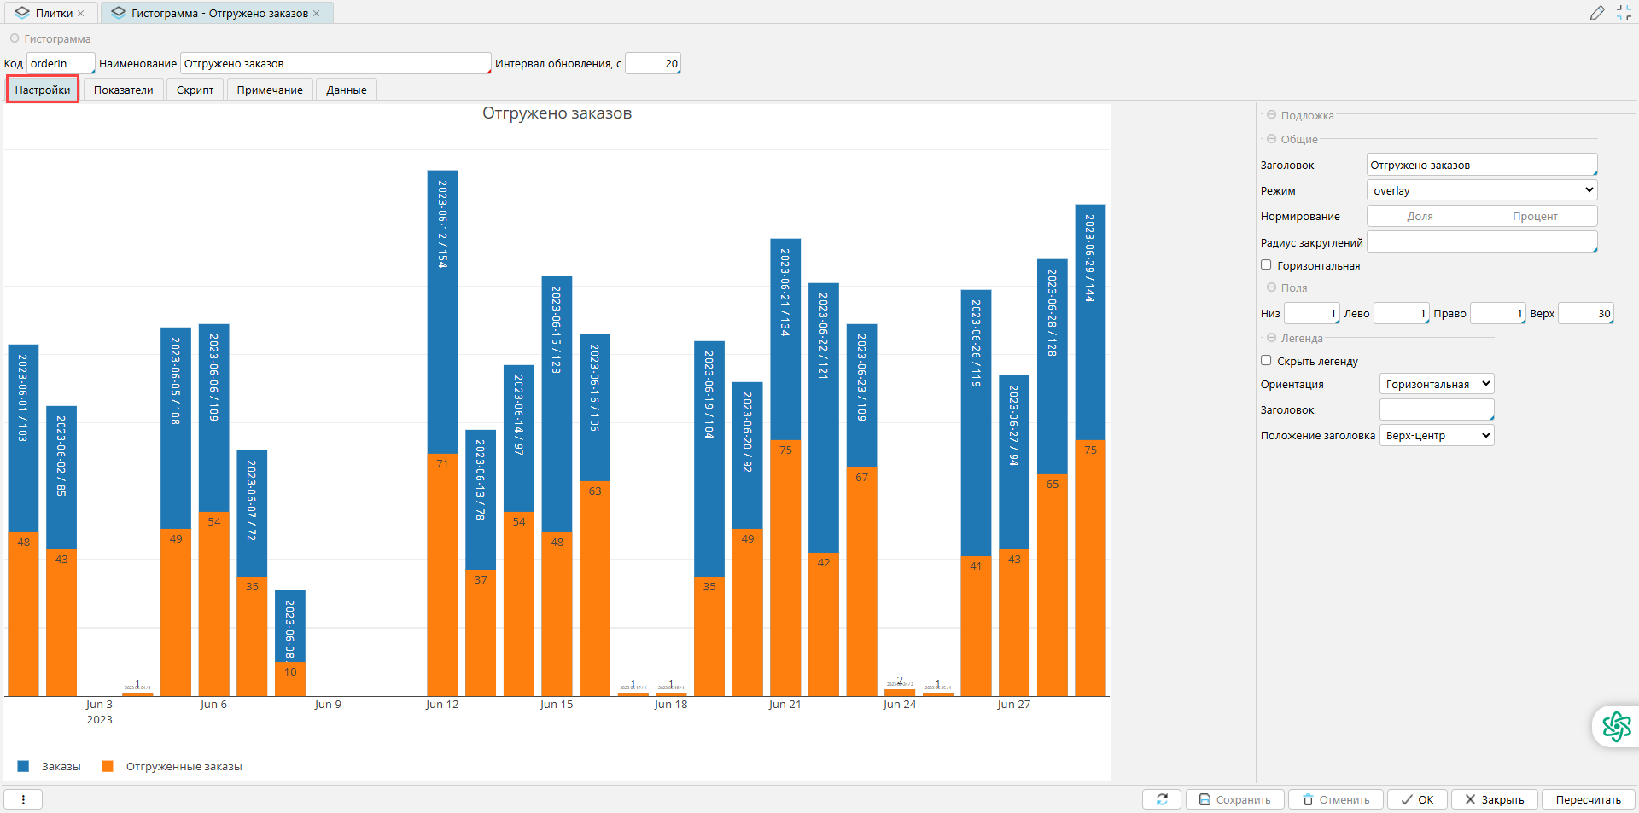Close the Плитки tab
This screenshot has height=813, width=1639.
pyautogui.click(x=81, y=14)
